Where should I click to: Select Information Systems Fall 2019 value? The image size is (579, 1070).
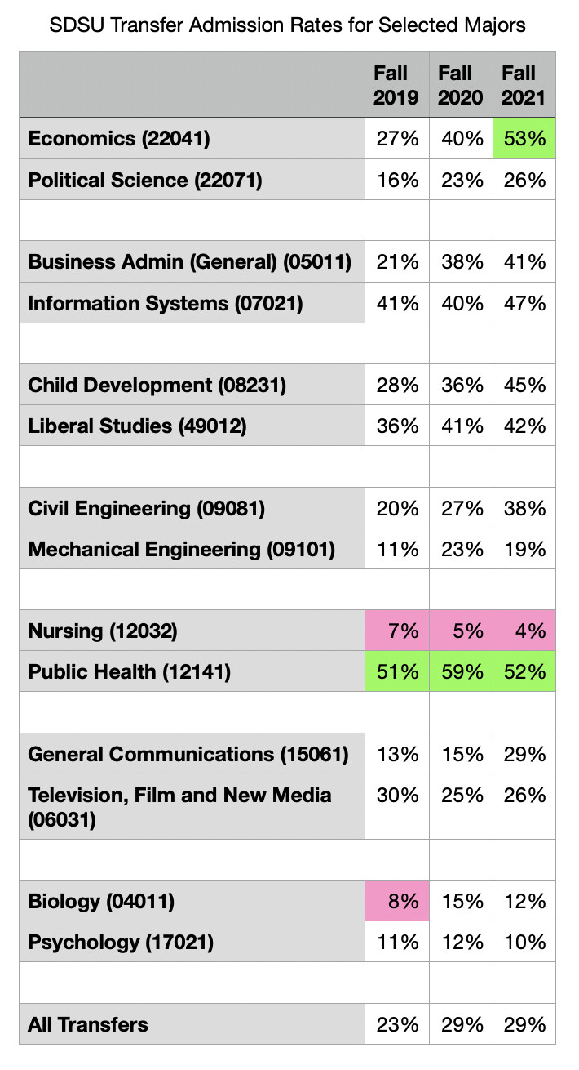396,304
